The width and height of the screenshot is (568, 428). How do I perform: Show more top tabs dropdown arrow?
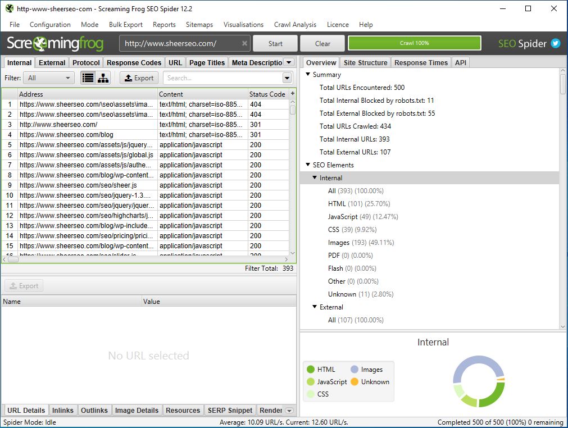point(289,62)
